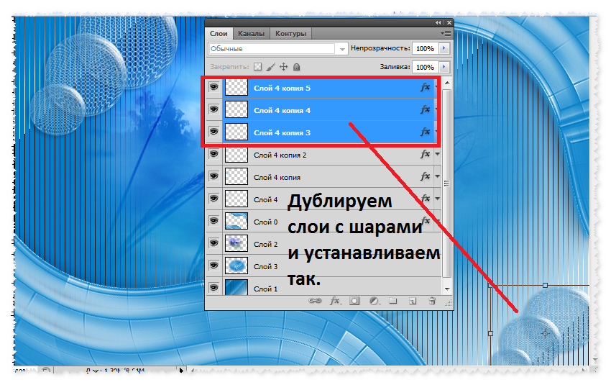Toggle visibility of Слой 4 копия 5
Viewport: 611px width, 385px height.
pos(213,87)
